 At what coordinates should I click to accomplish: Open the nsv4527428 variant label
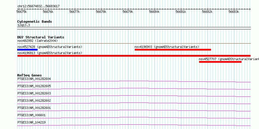[50, 47]
